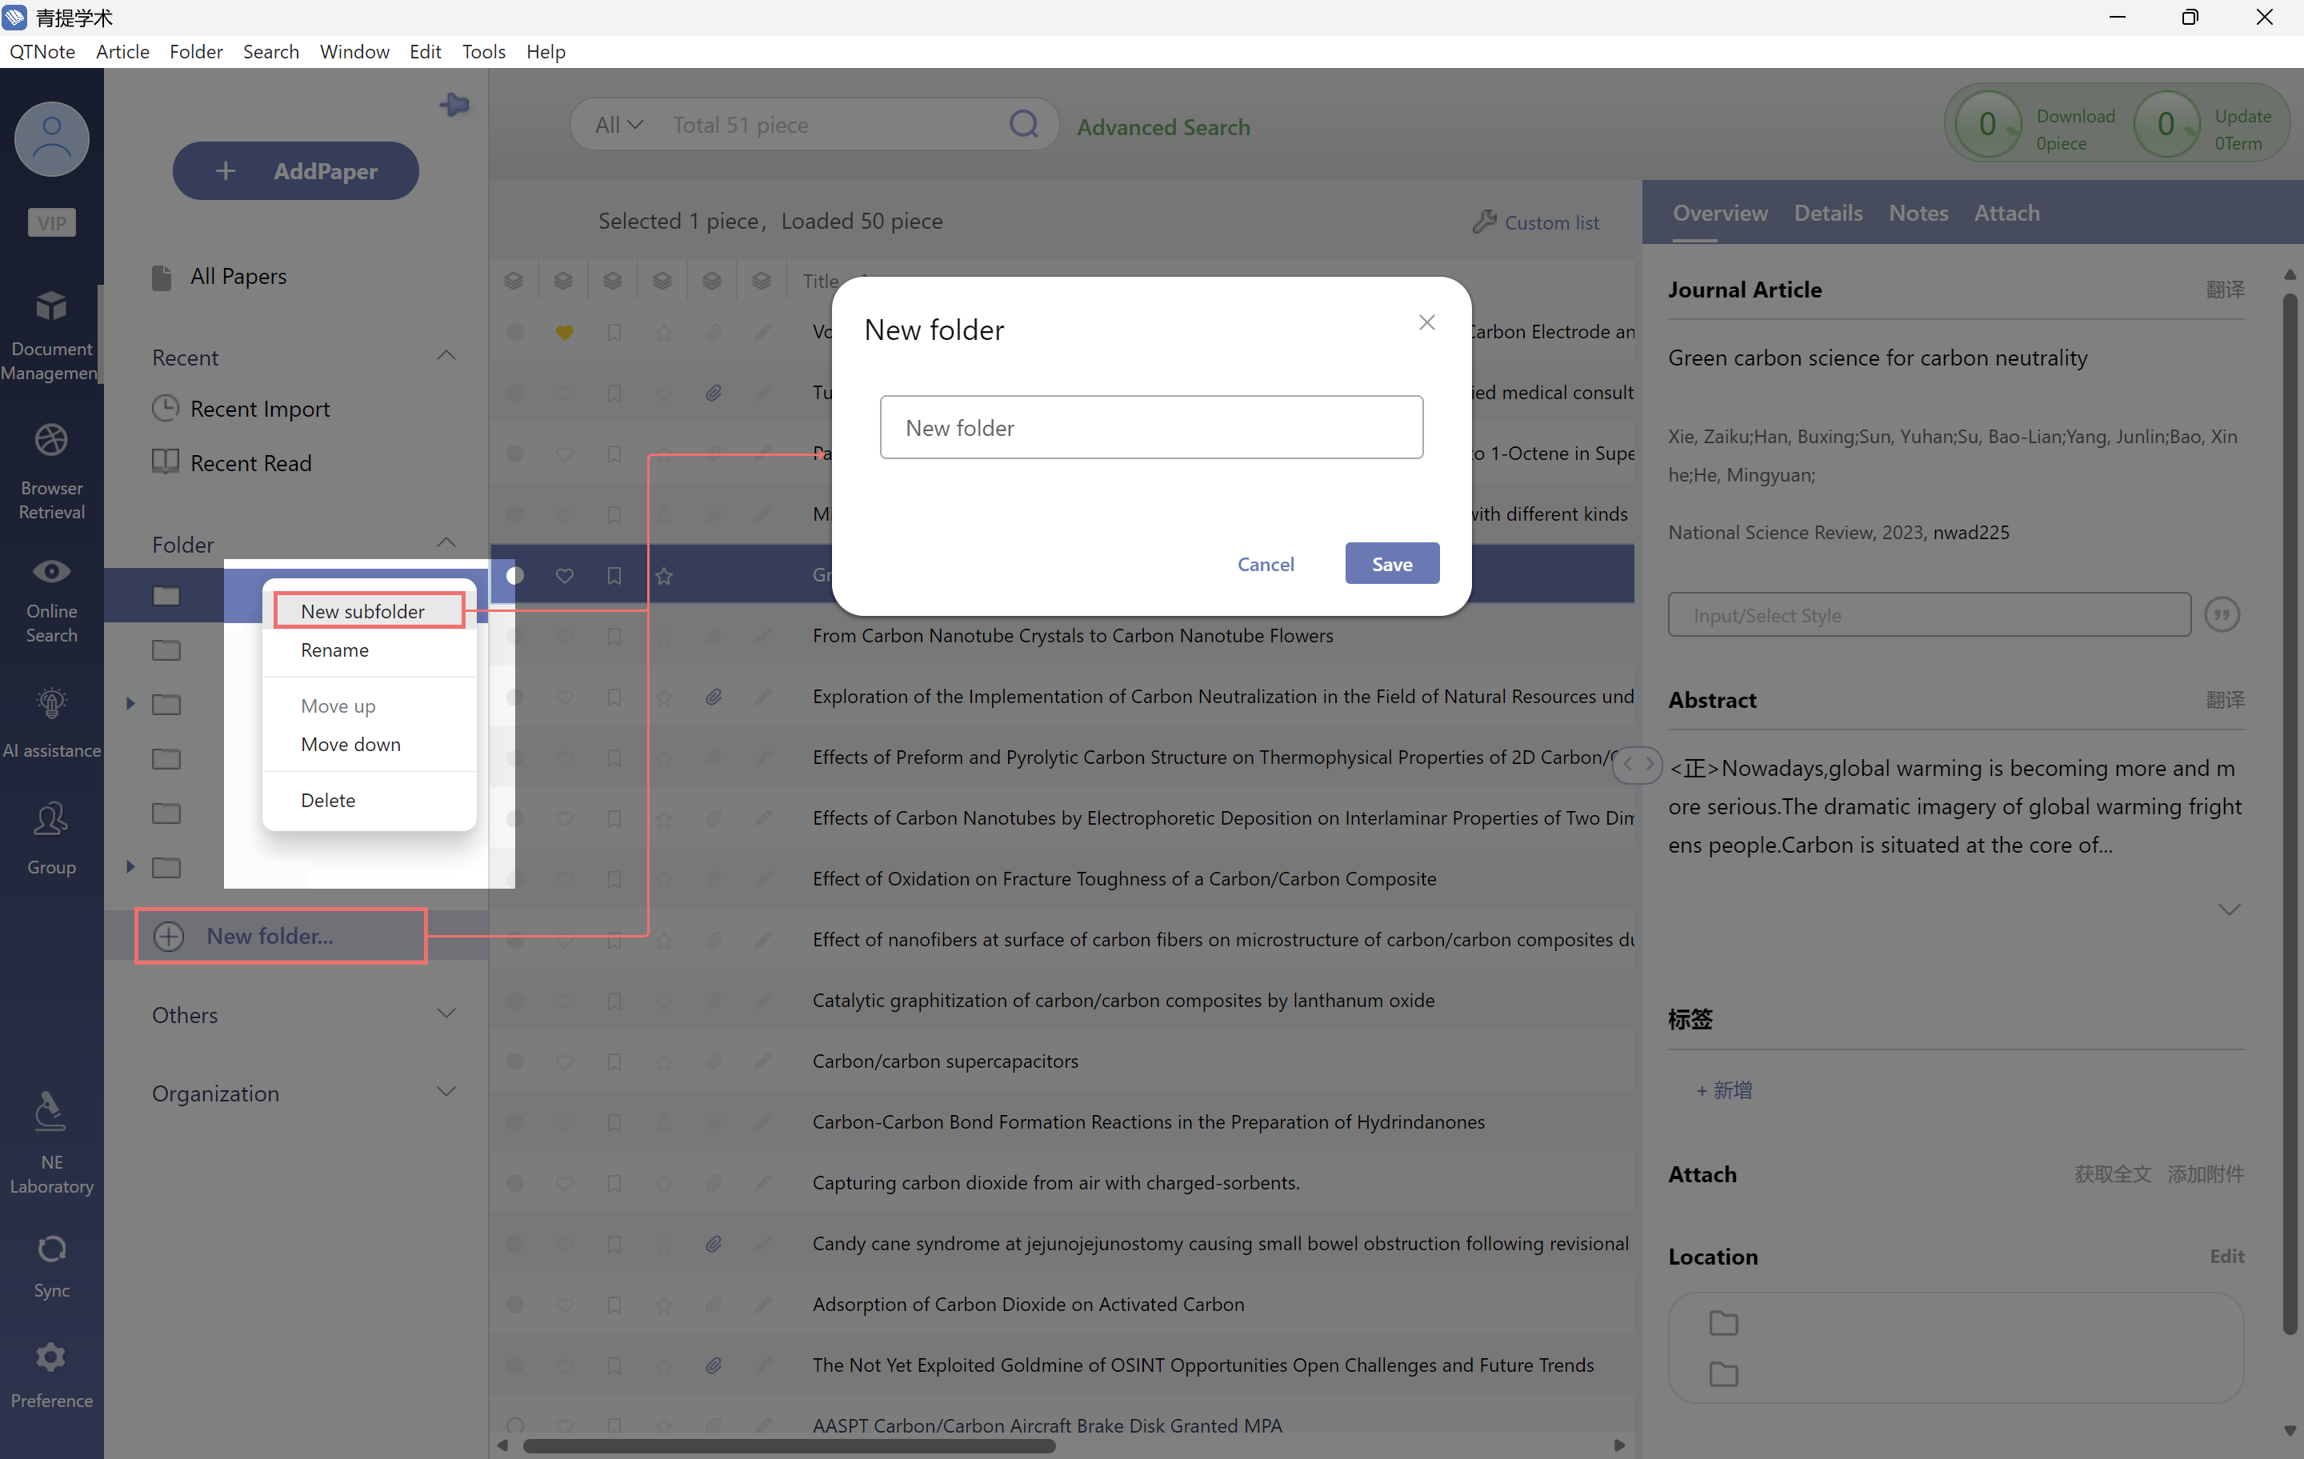Screen dimensions: 2304x1459
Task: Click the Download counter circle
Action: point(1986,124)
